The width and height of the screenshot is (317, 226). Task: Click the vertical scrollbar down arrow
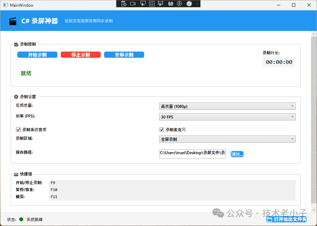coord(314,210)
